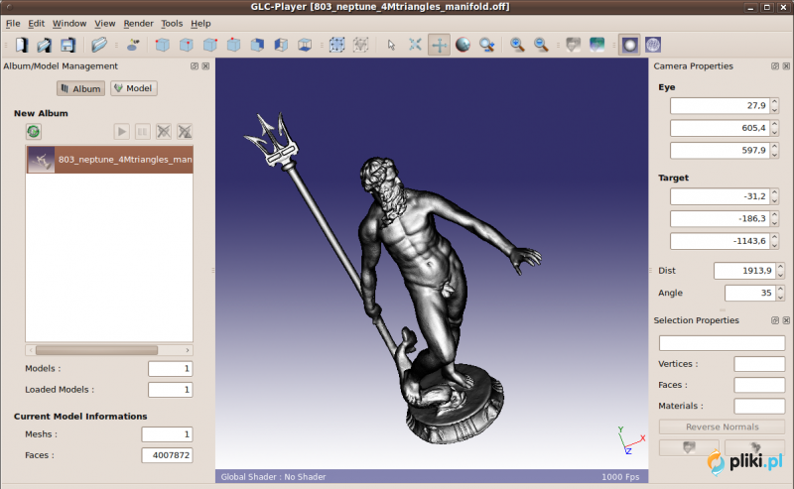This screenshot has width=794, height=489.
Task: Zoom out with magnifier minus icon
Action: pos(541,45)
